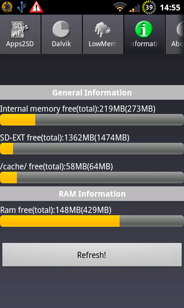Tap the Wi-Fi signal status icon
Image resolution: width=184 pixels, height=308 pixels.
pyautogui.click(x=120, y=7)
